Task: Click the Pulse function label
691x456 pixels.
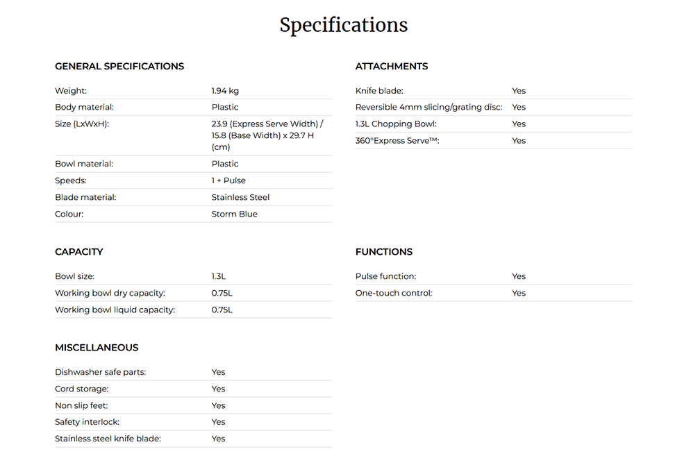Action: [385, 277]
